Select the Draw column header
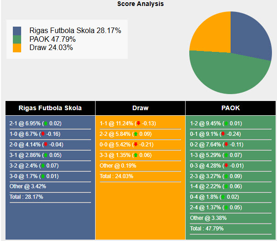Image resolution: width=277 pixels, height=241 pixels. pyautogui.click(x=140, y=108)
